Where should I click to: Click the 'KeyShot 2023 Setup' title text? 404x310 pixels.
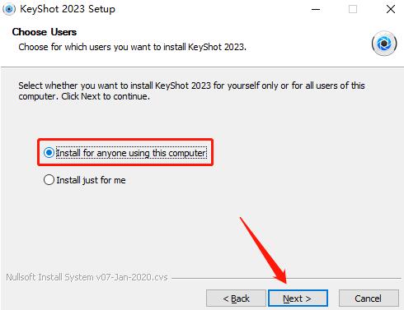point(68,9)
